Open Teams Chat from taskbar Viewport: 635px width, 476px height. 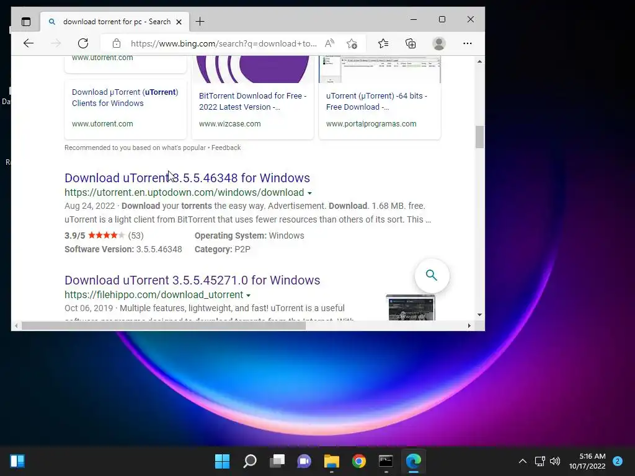(304, 461)
